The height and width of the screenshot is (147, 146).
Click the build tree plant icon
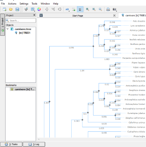pyautogui.click(x=26, y=9)
